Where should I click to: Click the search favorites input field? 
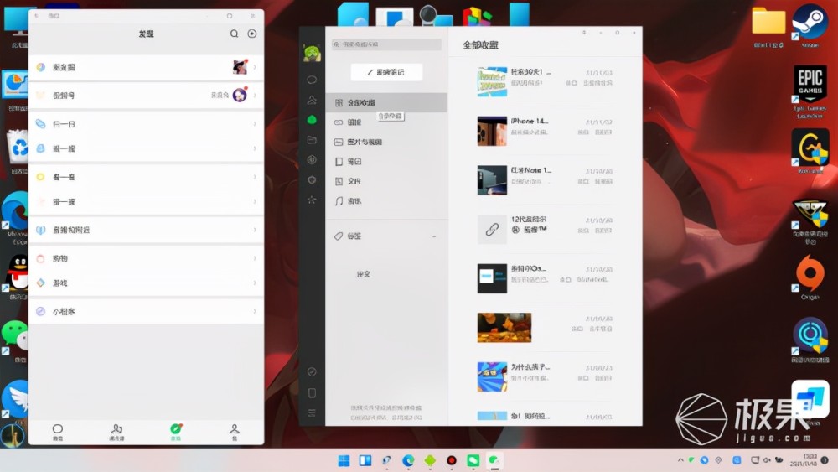point(386,44)
